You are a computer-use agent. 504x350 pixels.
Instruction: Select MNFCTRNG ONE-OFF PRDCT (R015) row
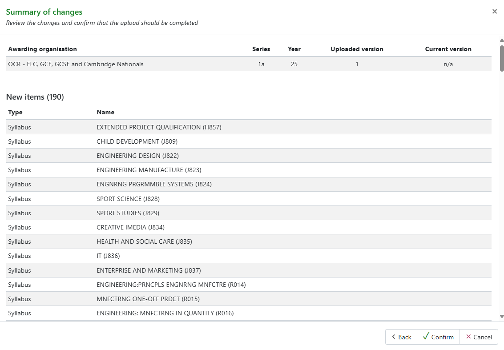[249, 299]
